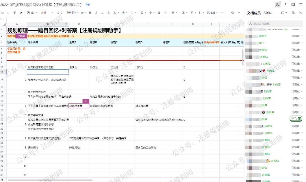Toggle bold formatting
The image size is (306, 182).
[x=90, y=13]
